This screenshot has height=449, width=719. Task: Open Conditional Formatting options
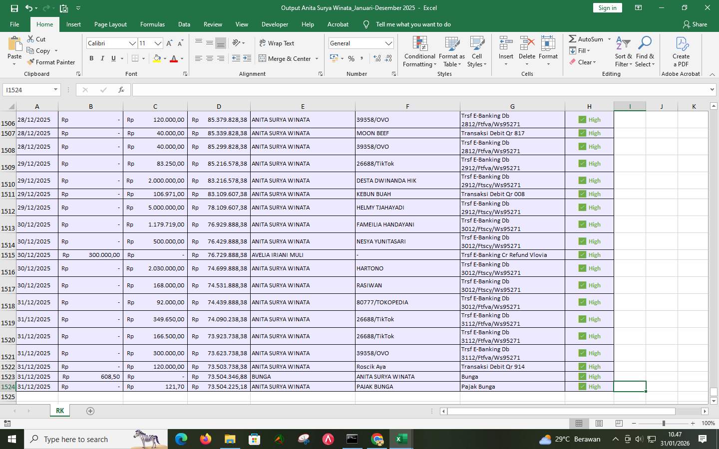419,52
